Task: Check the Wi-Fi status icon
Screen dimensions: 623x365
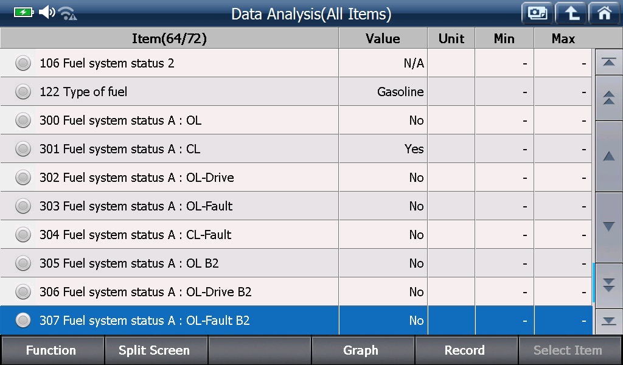Action: pyautogui.click(x=68, y=13)
